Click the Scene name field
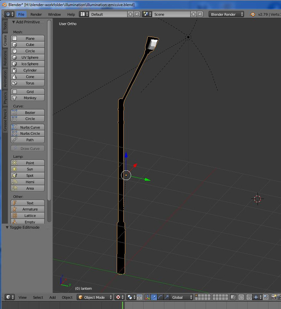 tap(171, 14)
